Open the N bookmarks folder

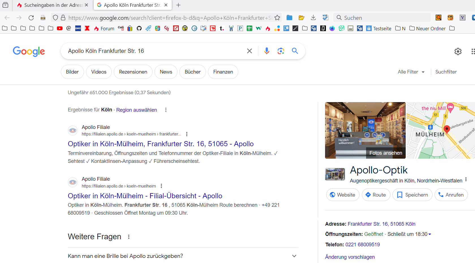pyautogui.click(x=400, y=28)
